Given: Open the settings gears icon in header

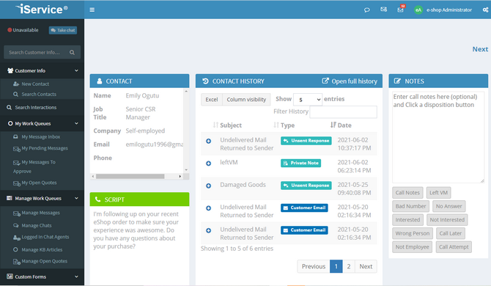Looking at the screenshot, I should (485, 10).
